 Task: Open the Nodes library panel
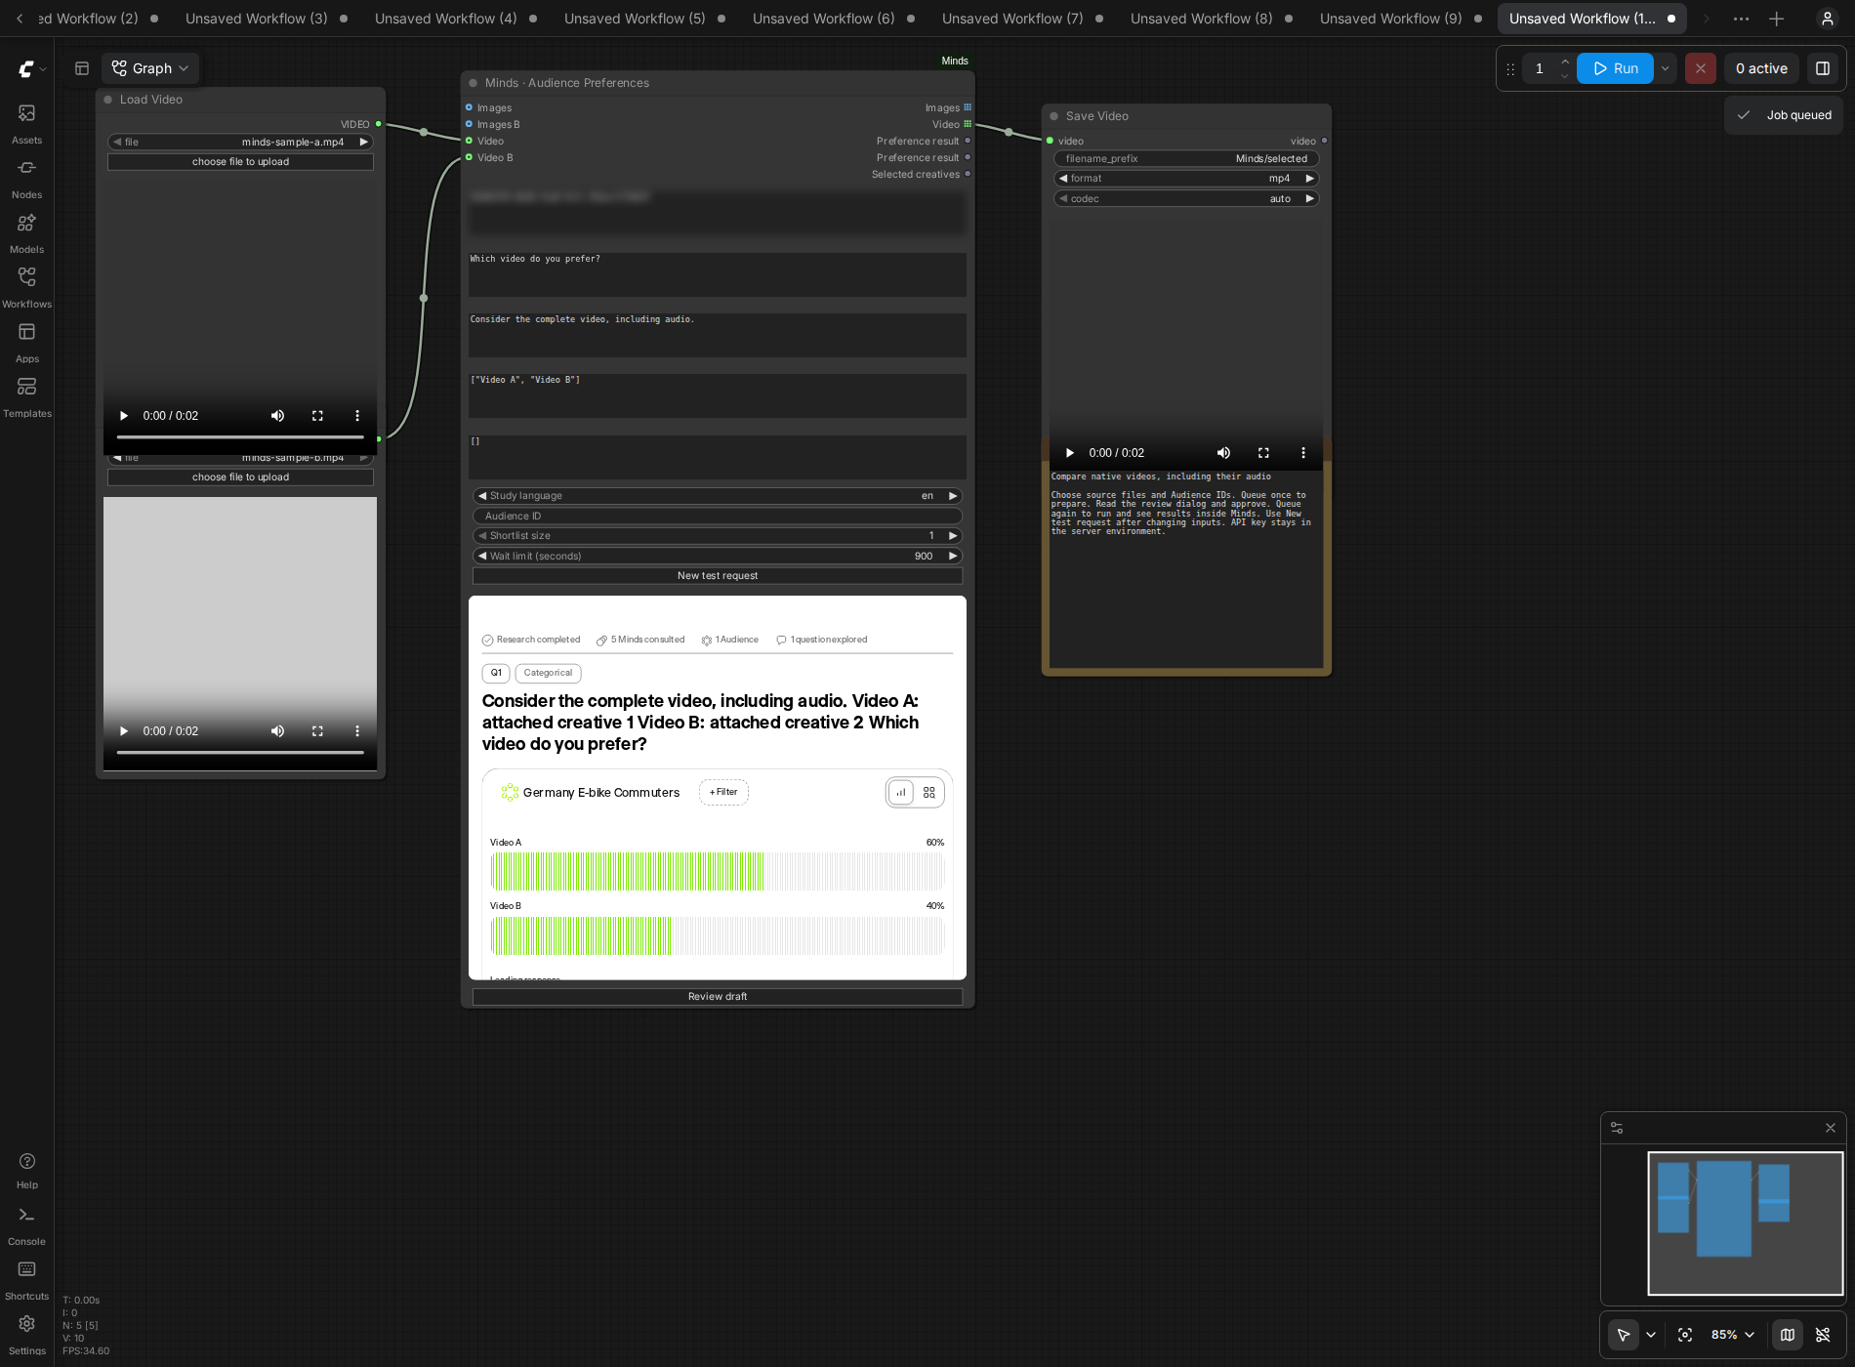(26, 178)
